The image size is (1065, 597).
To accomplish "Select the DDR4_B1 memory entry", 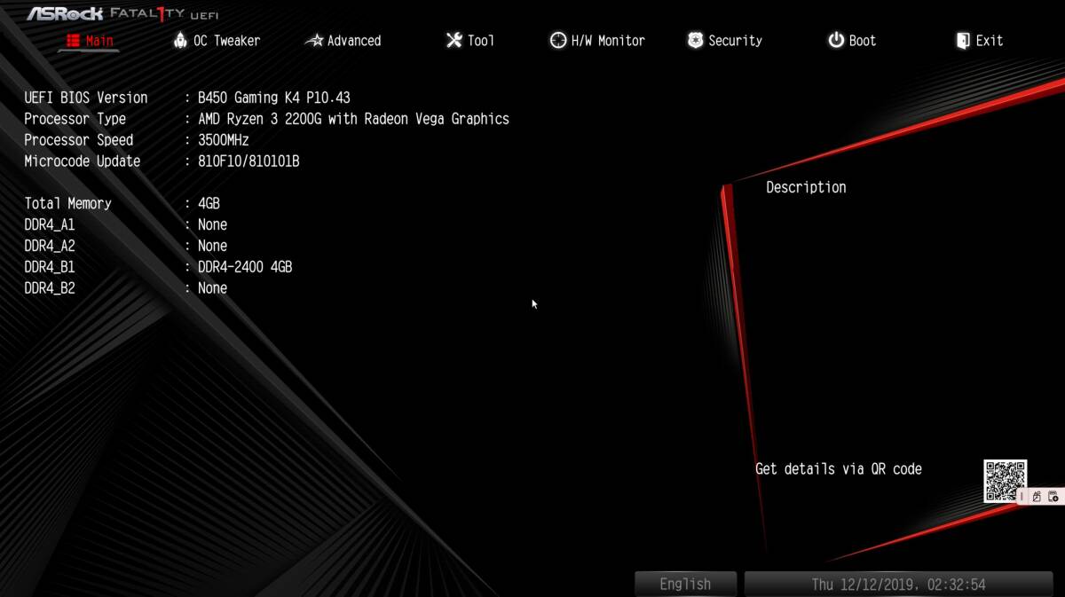I will [158, 267].
